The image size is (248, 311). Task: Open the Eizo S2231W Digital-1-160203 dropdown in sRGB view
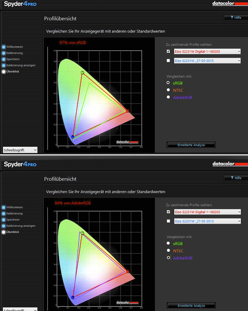(207, 52)
